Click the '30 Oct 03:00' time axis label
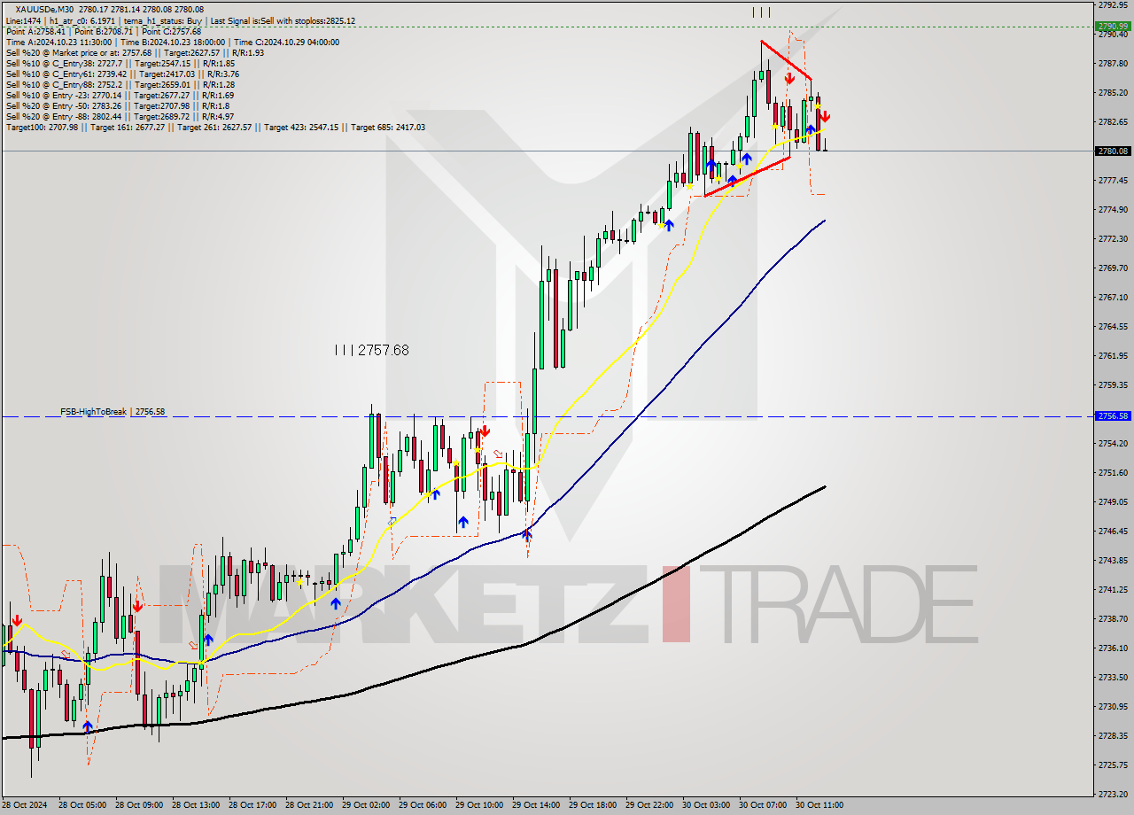Image resolution: width=1134 pixels, height=815 pixels. click(x=707, y=805)
